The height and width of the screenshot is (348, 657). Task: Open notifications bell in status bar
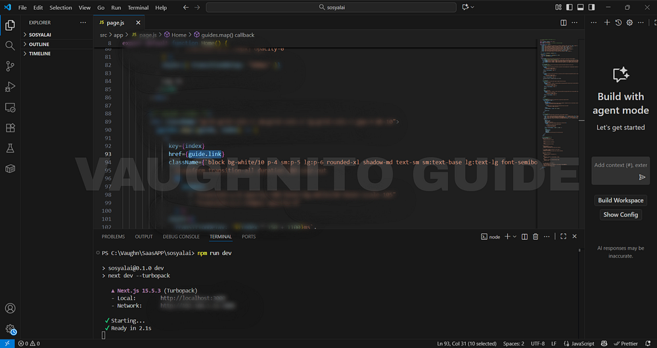coord(648,343)
